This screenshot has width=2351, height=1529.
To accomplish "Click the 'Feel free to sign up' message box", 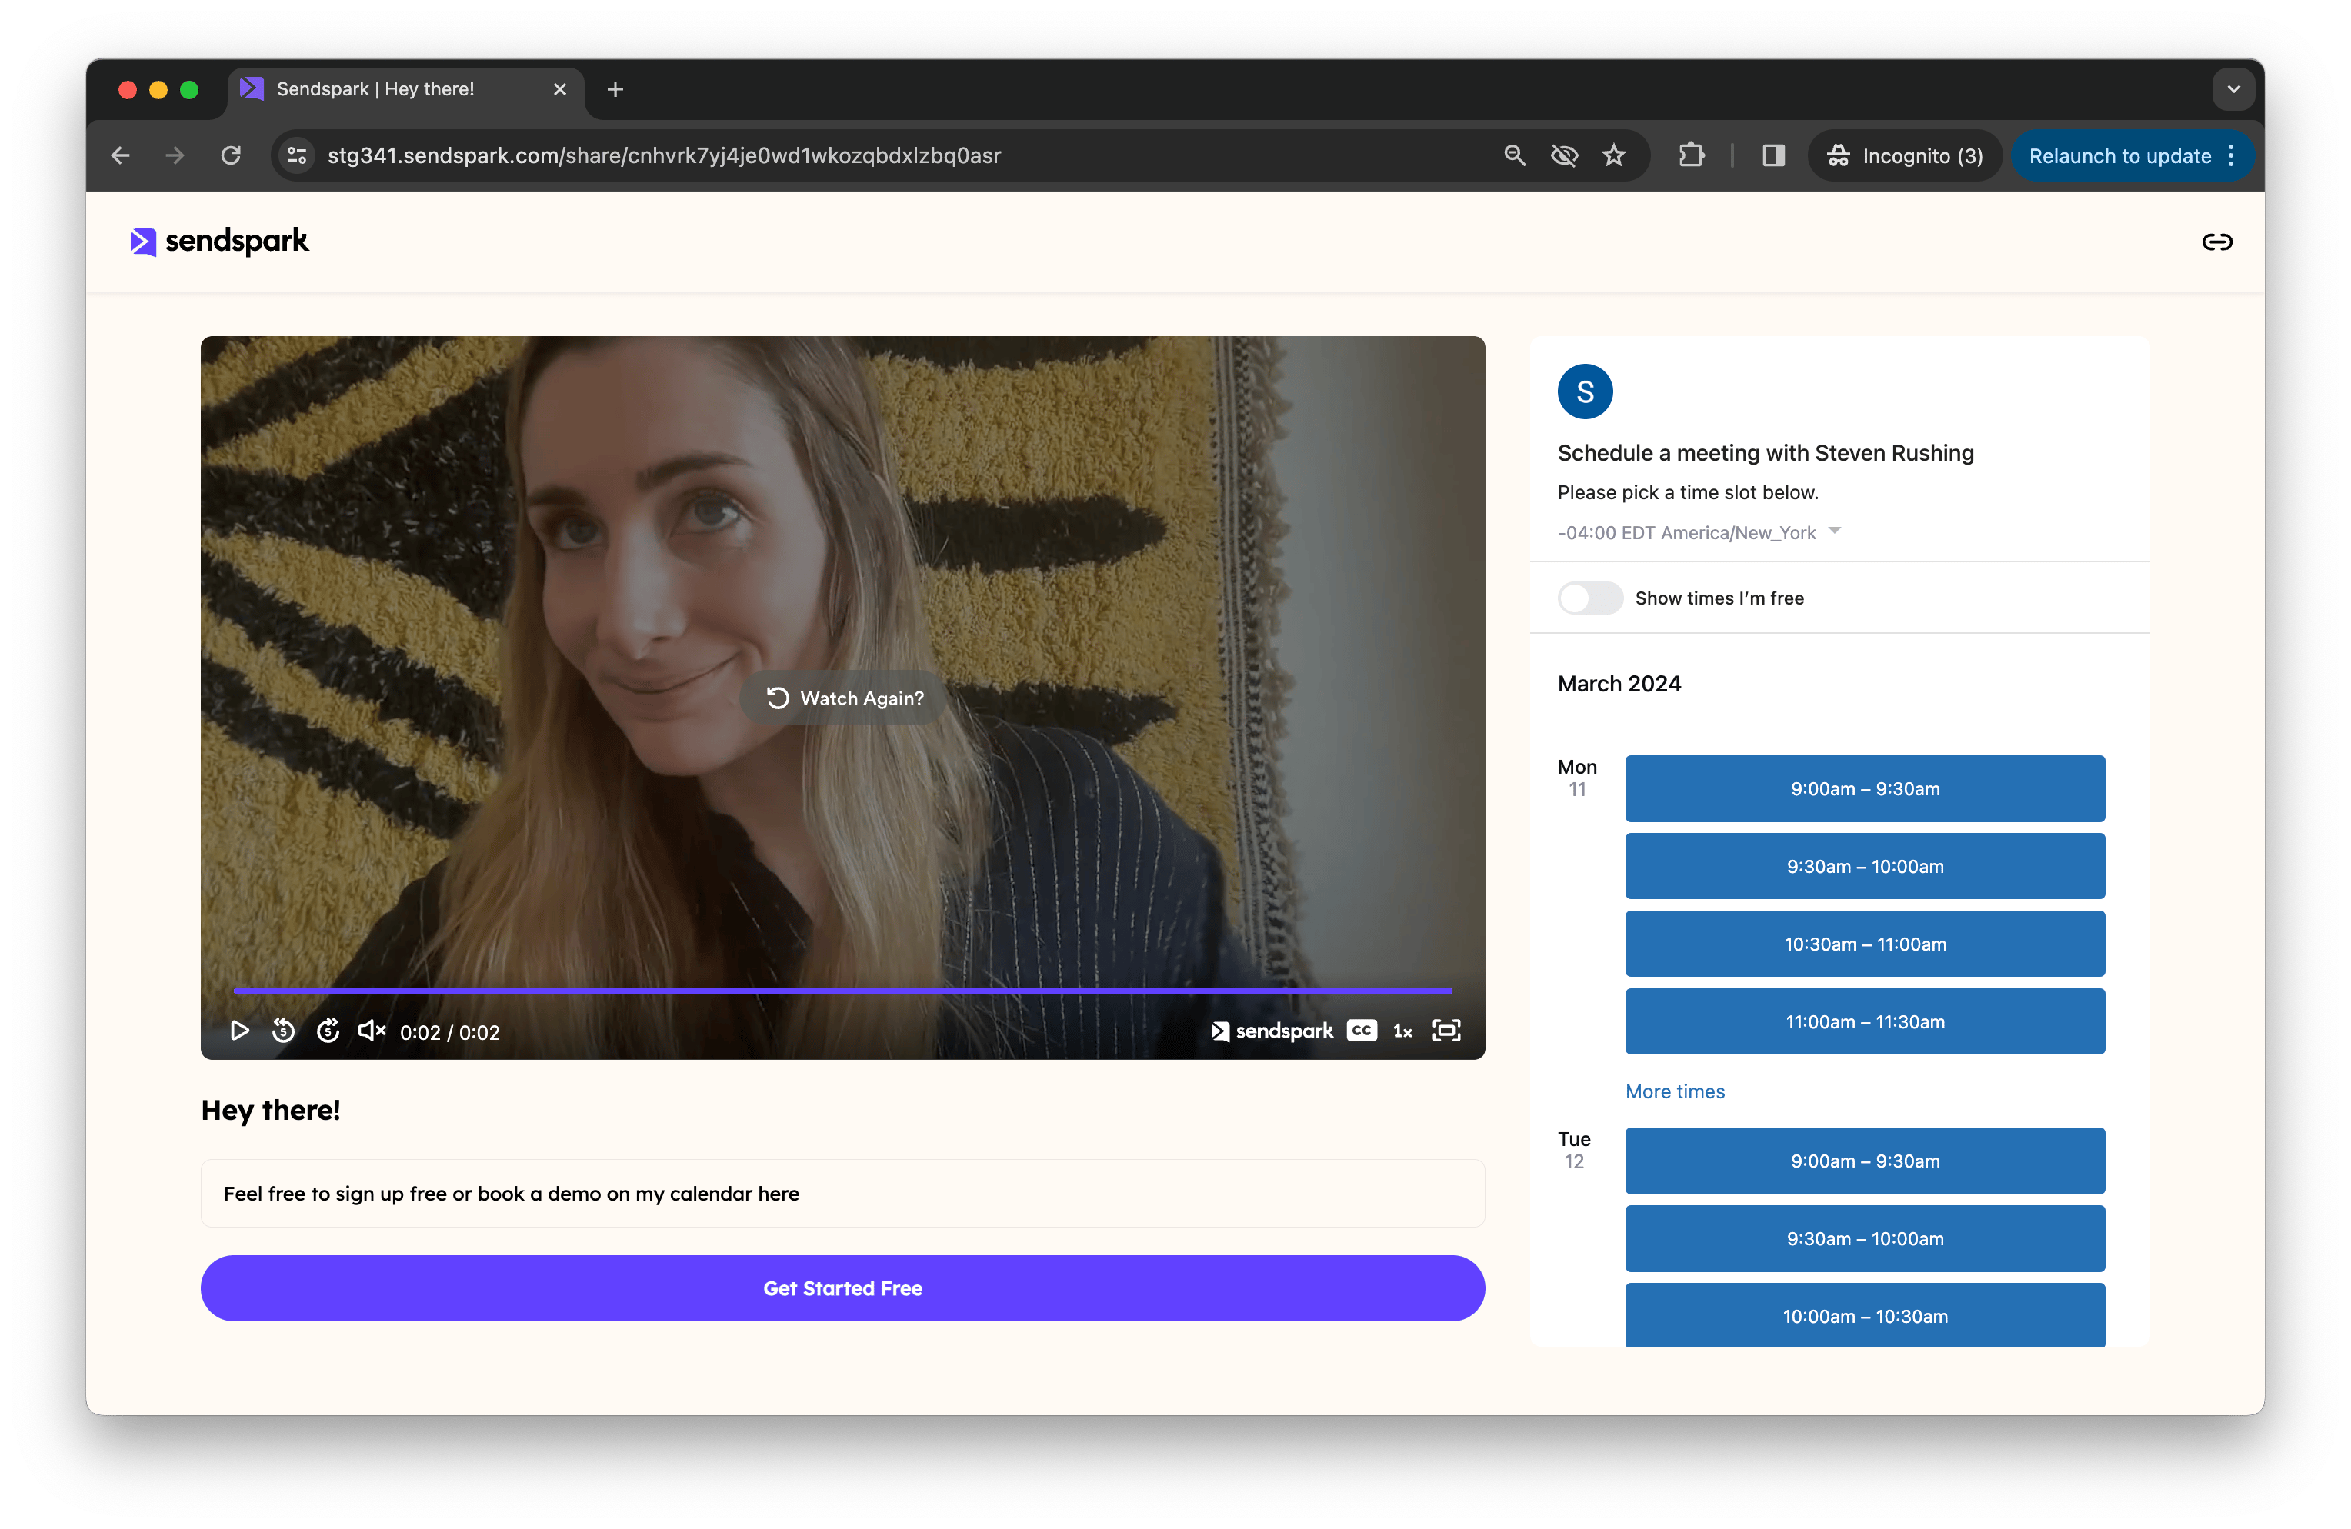I will click(x=842, y=1193).
